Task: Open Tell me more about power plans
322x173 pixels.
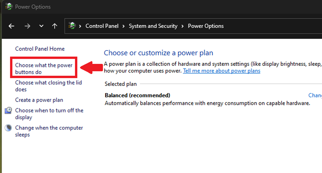Action: pyautogui.click(x=221, y=71)
